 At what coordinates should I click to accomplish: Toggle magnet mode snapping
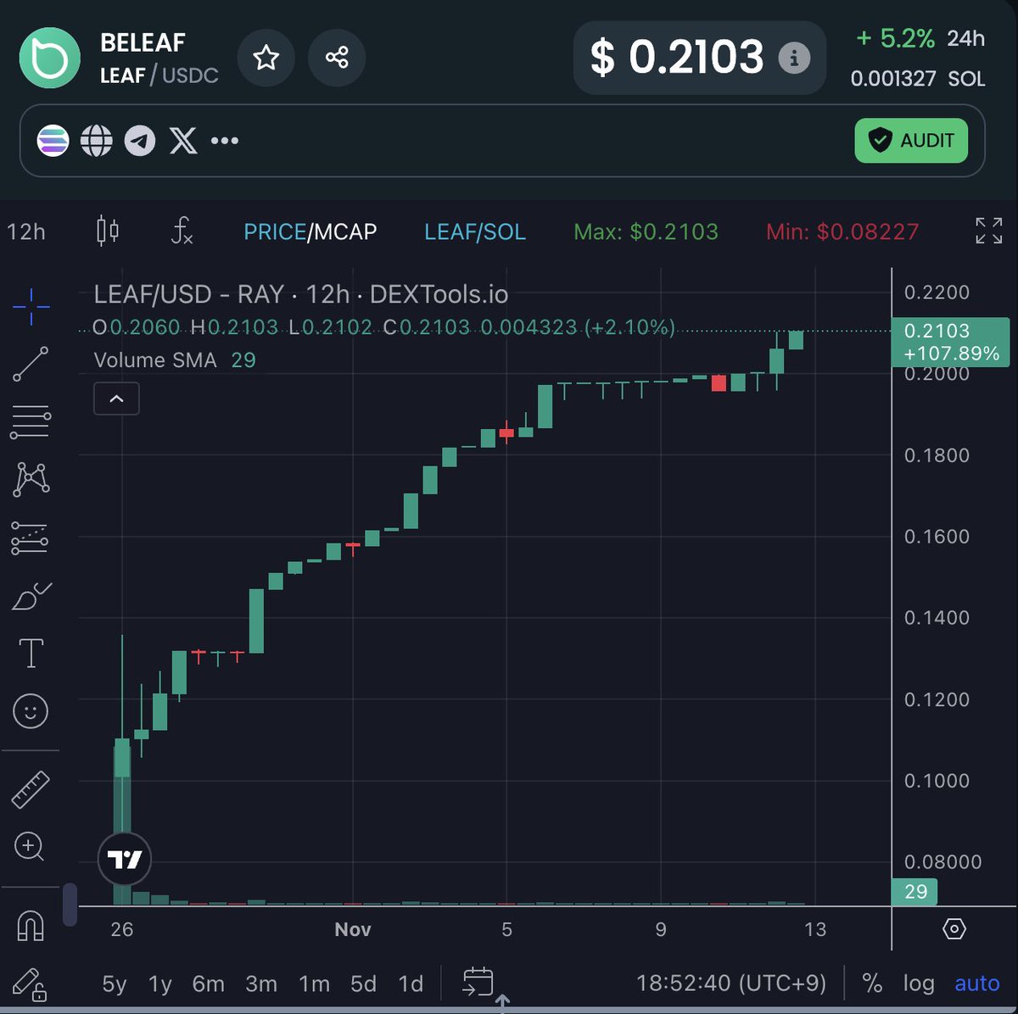(x=31, y=925)
